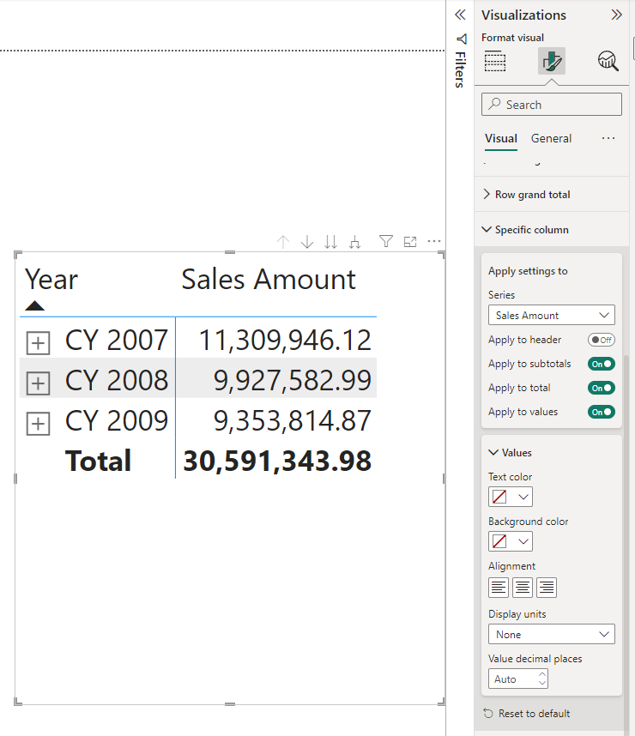Disable the Apply to subtotals toggle
The width and height of the screenshot is (635, 736).
point(601,364)
